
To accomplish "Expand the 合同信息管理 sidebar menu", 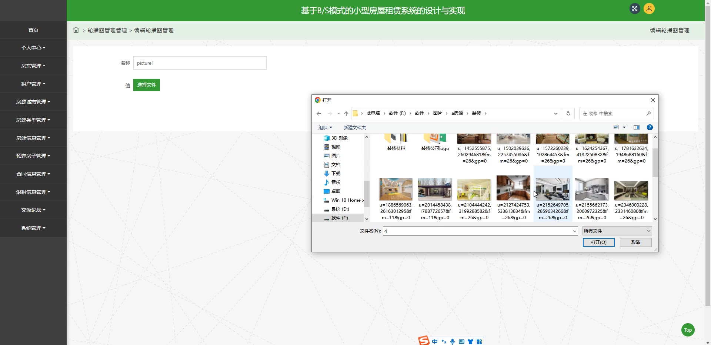I will 33,174.
